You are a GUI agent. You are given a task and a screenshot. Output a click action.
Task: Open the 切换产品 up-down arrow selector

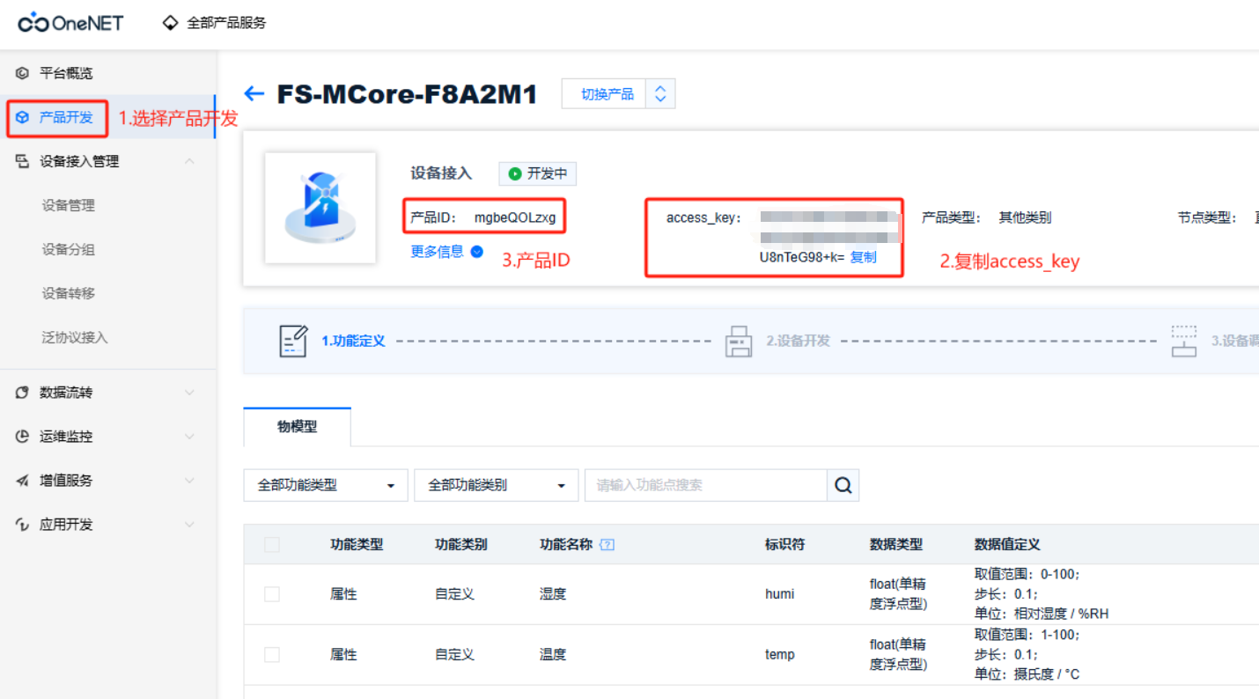pyautogui.click(x=660, y=94)
